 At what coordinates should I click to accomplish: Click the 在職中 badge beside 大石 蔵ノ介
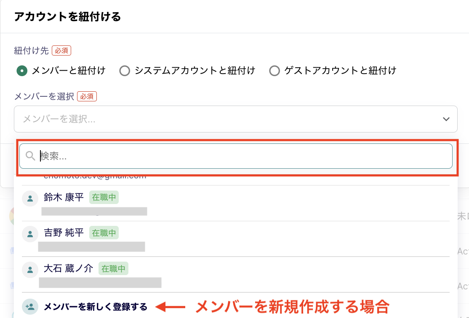point(113,268)
